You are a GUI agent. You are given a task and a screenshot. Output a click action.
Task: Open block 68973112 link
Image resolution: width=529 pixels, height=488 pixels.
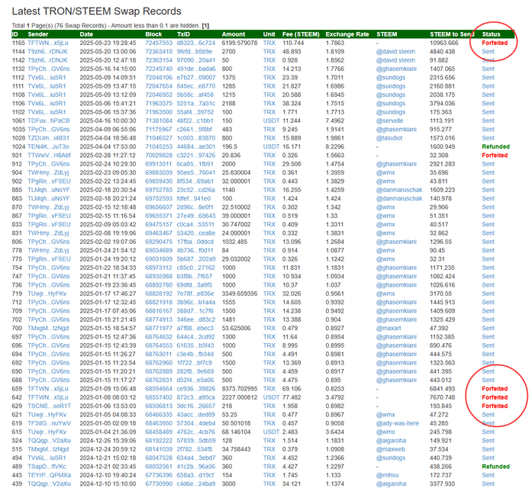pos(159,268)
